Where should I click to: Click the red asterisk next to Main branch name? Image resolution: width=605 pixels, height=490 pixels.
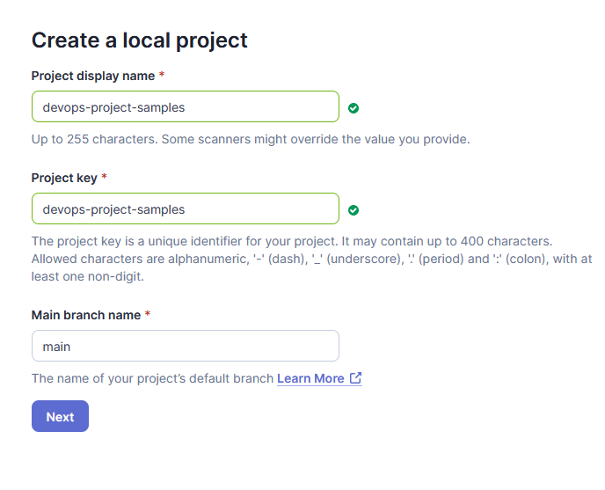147,313
